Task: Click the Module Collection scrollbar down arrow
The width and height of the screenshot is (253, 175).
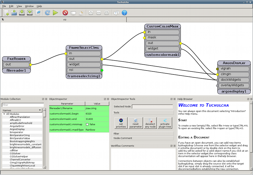Action: pos(44,167)
